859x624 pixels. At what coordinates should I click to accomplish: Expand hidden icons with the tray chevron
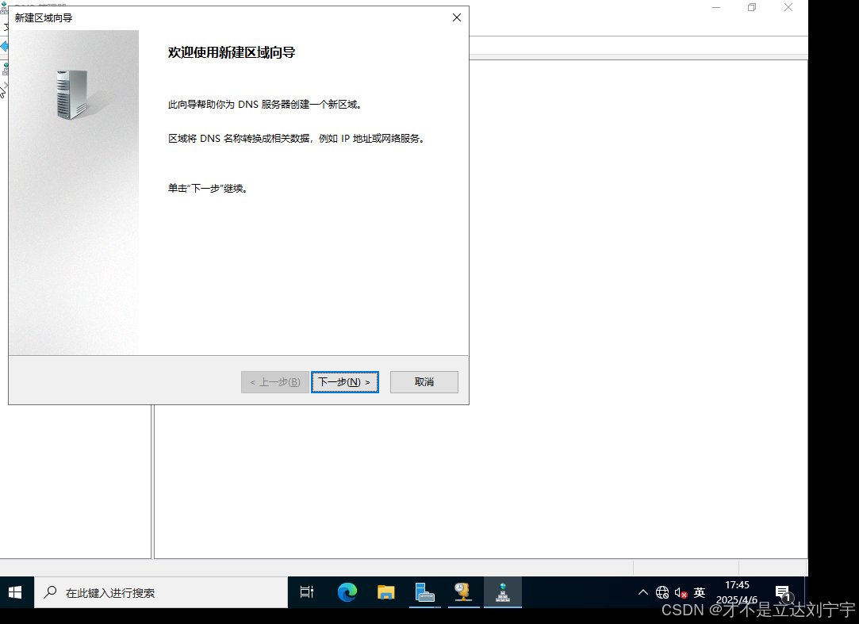642,591
